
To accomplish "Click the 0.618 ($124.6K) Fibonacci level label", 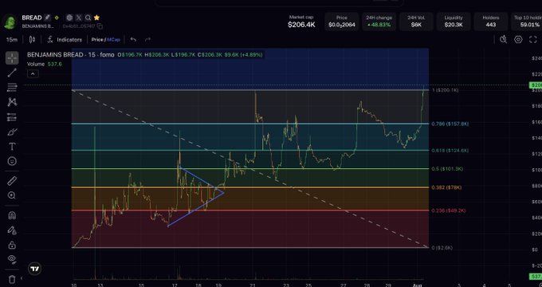I will pos(450,151).
